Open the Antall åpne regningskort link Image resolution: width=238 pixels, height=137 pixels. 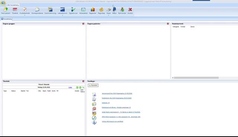(121, 112)
